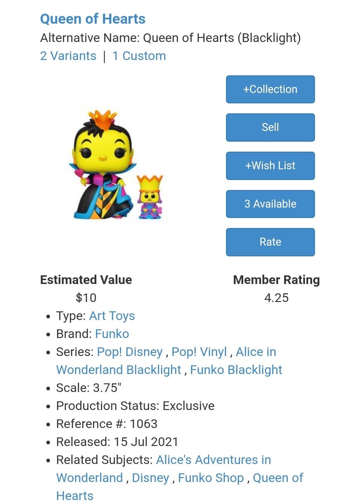Go to the Pop! Vinyl series
The width and height of the screenshot is (360, 503).
(x=199, y=352)
